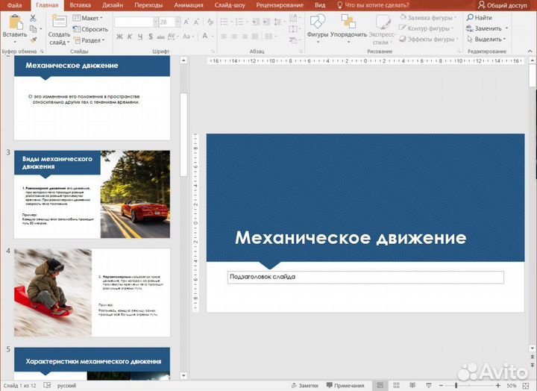The height and width of the screenshot is (391, 537).
Task: Toggle center text alignment
Action: click(x=234, y=37)
